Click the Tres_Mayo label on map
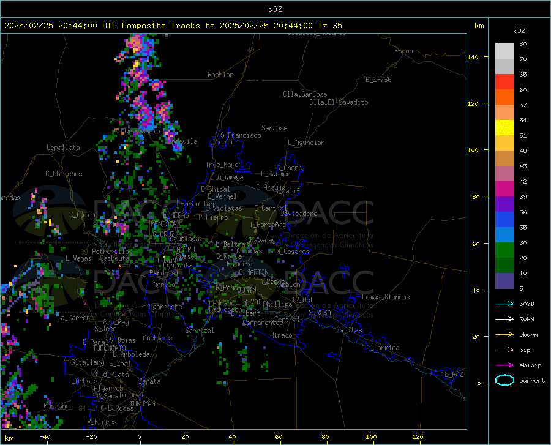 [222, 165]
